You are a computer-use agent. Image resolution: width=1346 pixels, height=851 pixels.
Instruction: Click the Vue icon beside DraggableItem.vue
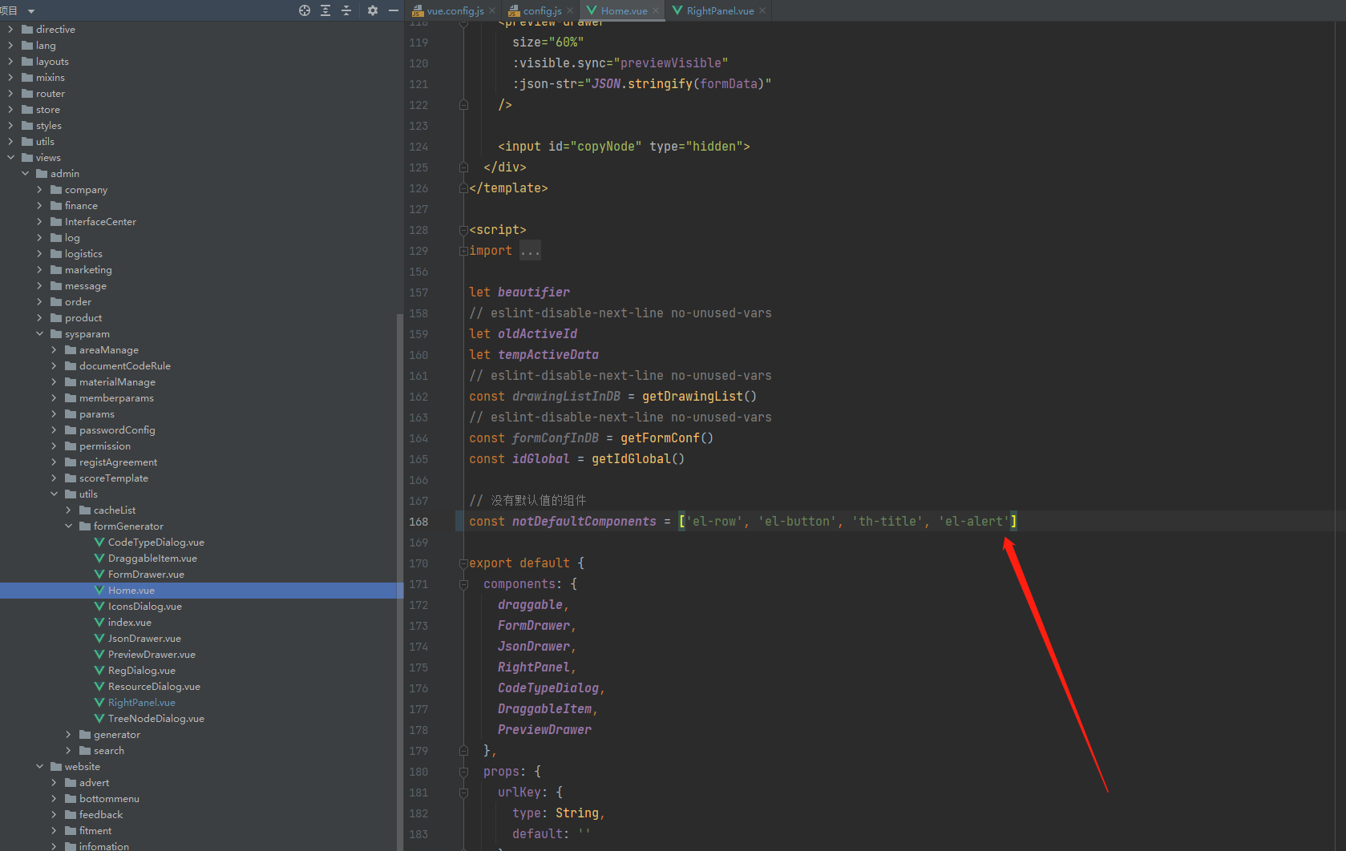point(99,559)
